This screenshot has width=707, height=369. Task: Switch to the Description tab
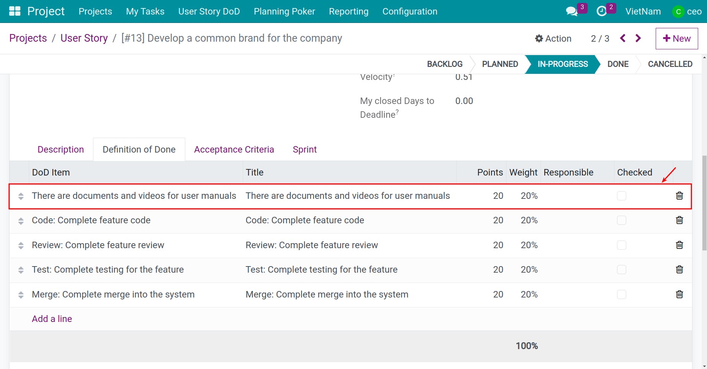(x=60, y=150)
